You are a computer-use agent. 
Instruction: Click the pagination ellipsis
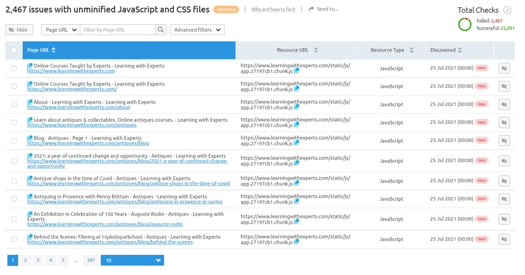76,260
